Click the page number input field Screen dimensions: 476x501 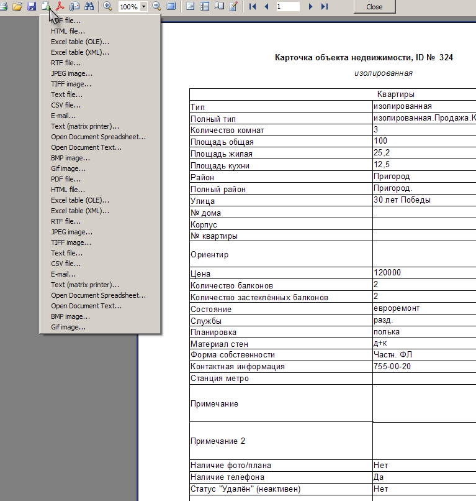(x=287, y=6)
